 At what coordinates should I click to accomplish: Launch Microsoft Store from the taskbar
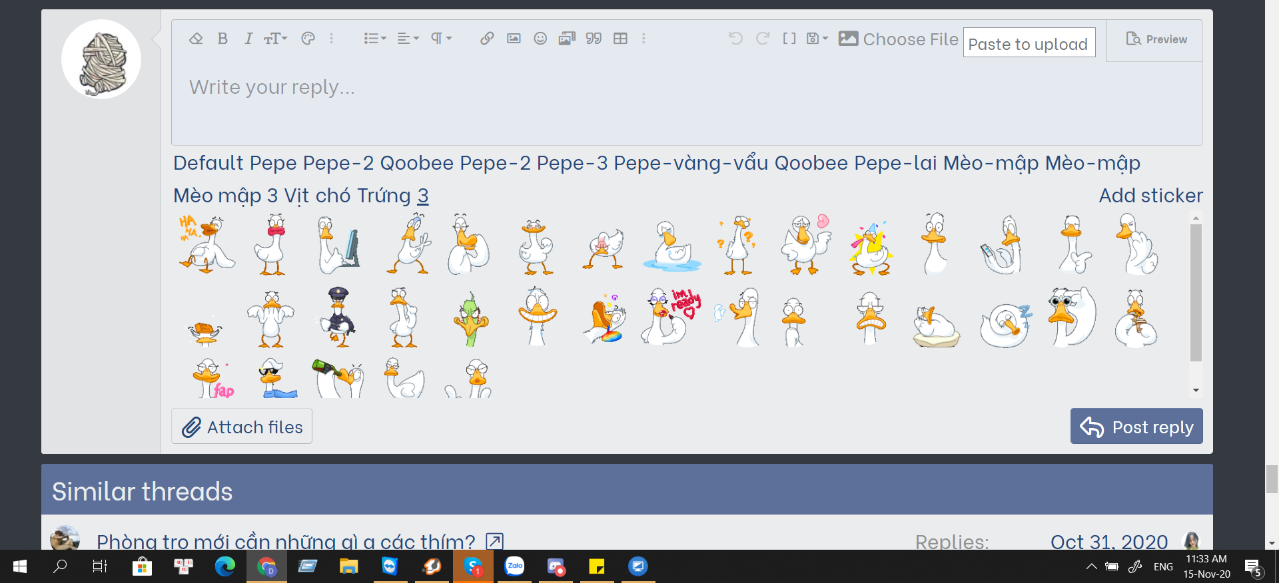click(141, 566)
